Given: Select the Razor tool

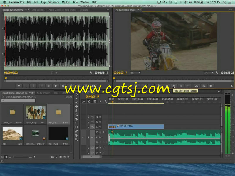Looking at the screenshot, I should tap(76, 119).
